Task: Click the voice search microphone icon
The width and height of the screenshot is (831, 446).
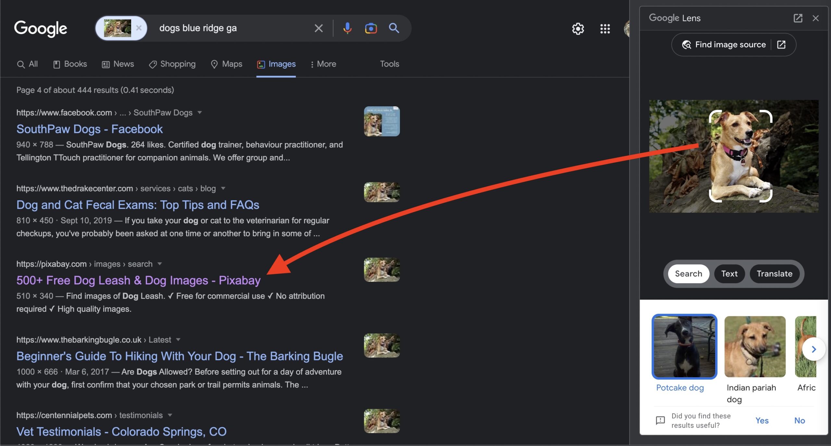Action: pos(347,28)
